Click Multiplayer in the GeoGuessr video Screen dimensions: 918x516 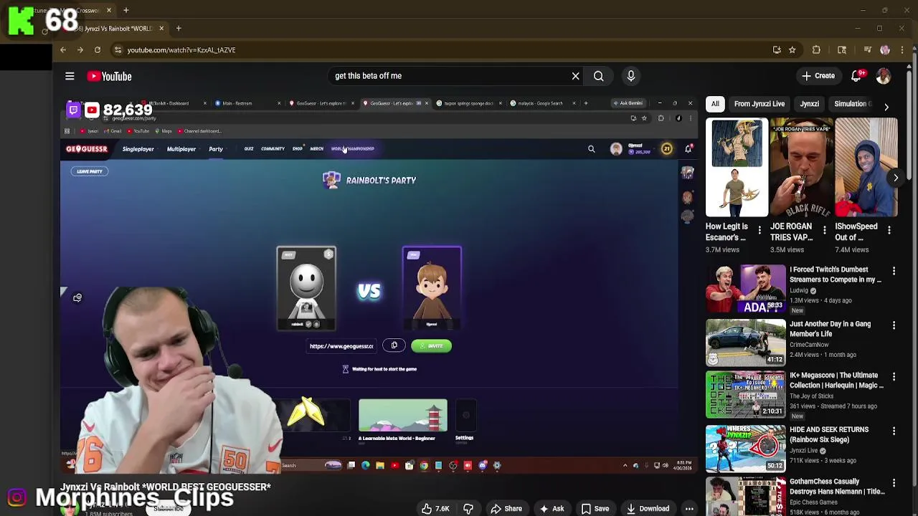coord(181,149)
